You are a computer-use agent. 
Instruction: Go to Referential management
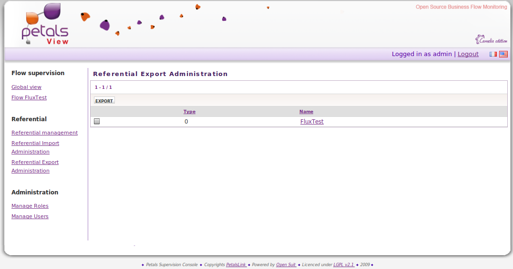click(44, 133)
